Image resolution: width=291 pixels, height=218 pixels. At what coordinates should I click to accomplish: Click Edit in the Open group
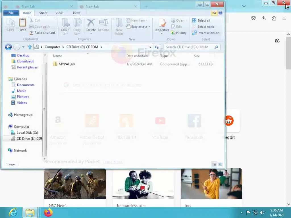click(x=176, y=26)
